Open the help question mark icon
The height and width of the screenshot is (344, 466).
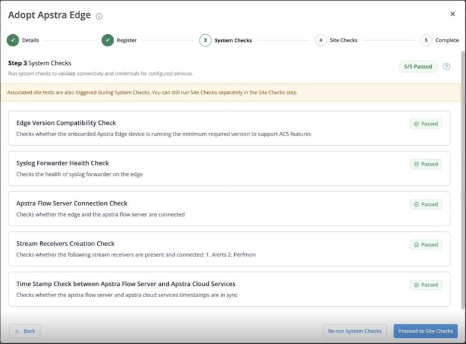tap(446, 67)
